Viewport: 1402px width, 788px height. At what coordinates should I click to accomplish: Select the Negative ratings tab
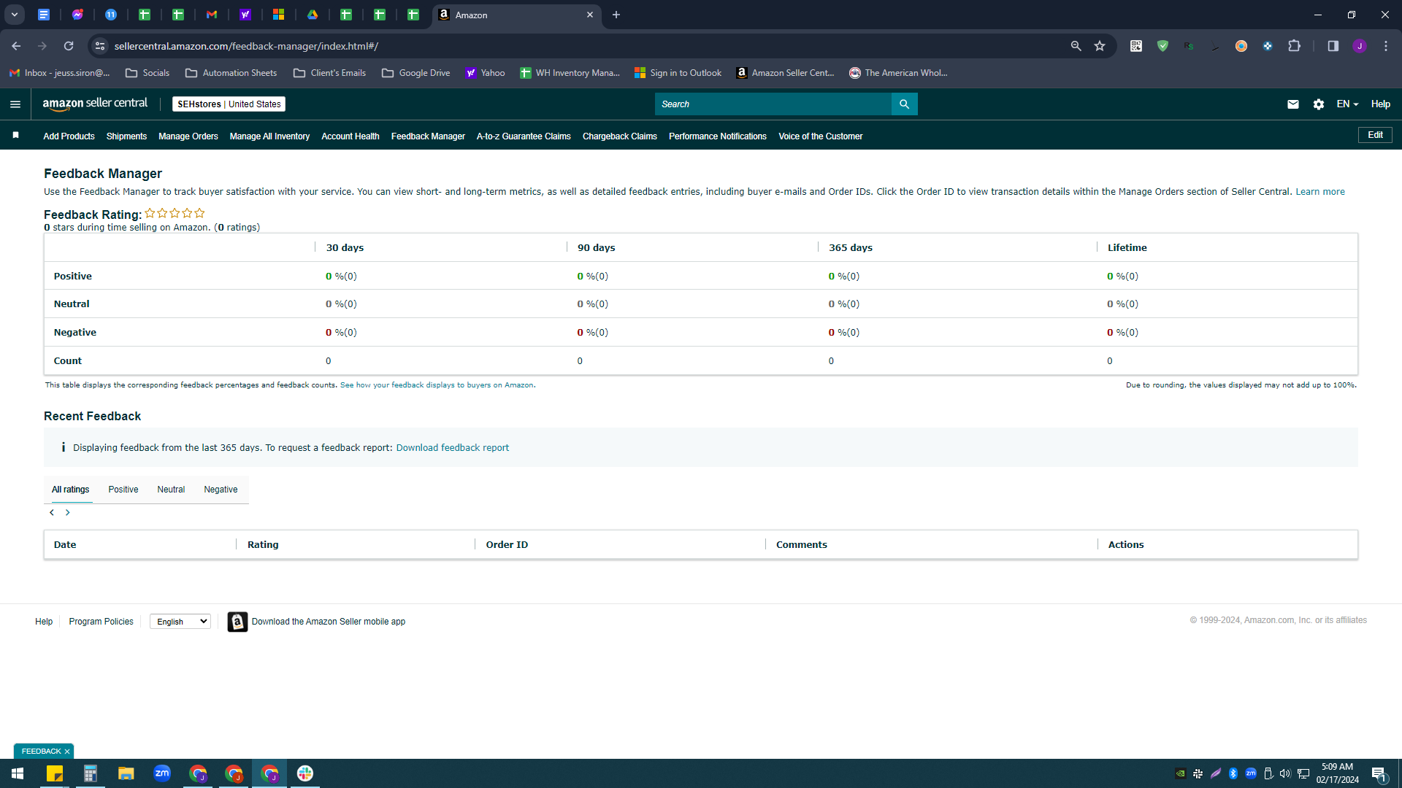(221, 490)
